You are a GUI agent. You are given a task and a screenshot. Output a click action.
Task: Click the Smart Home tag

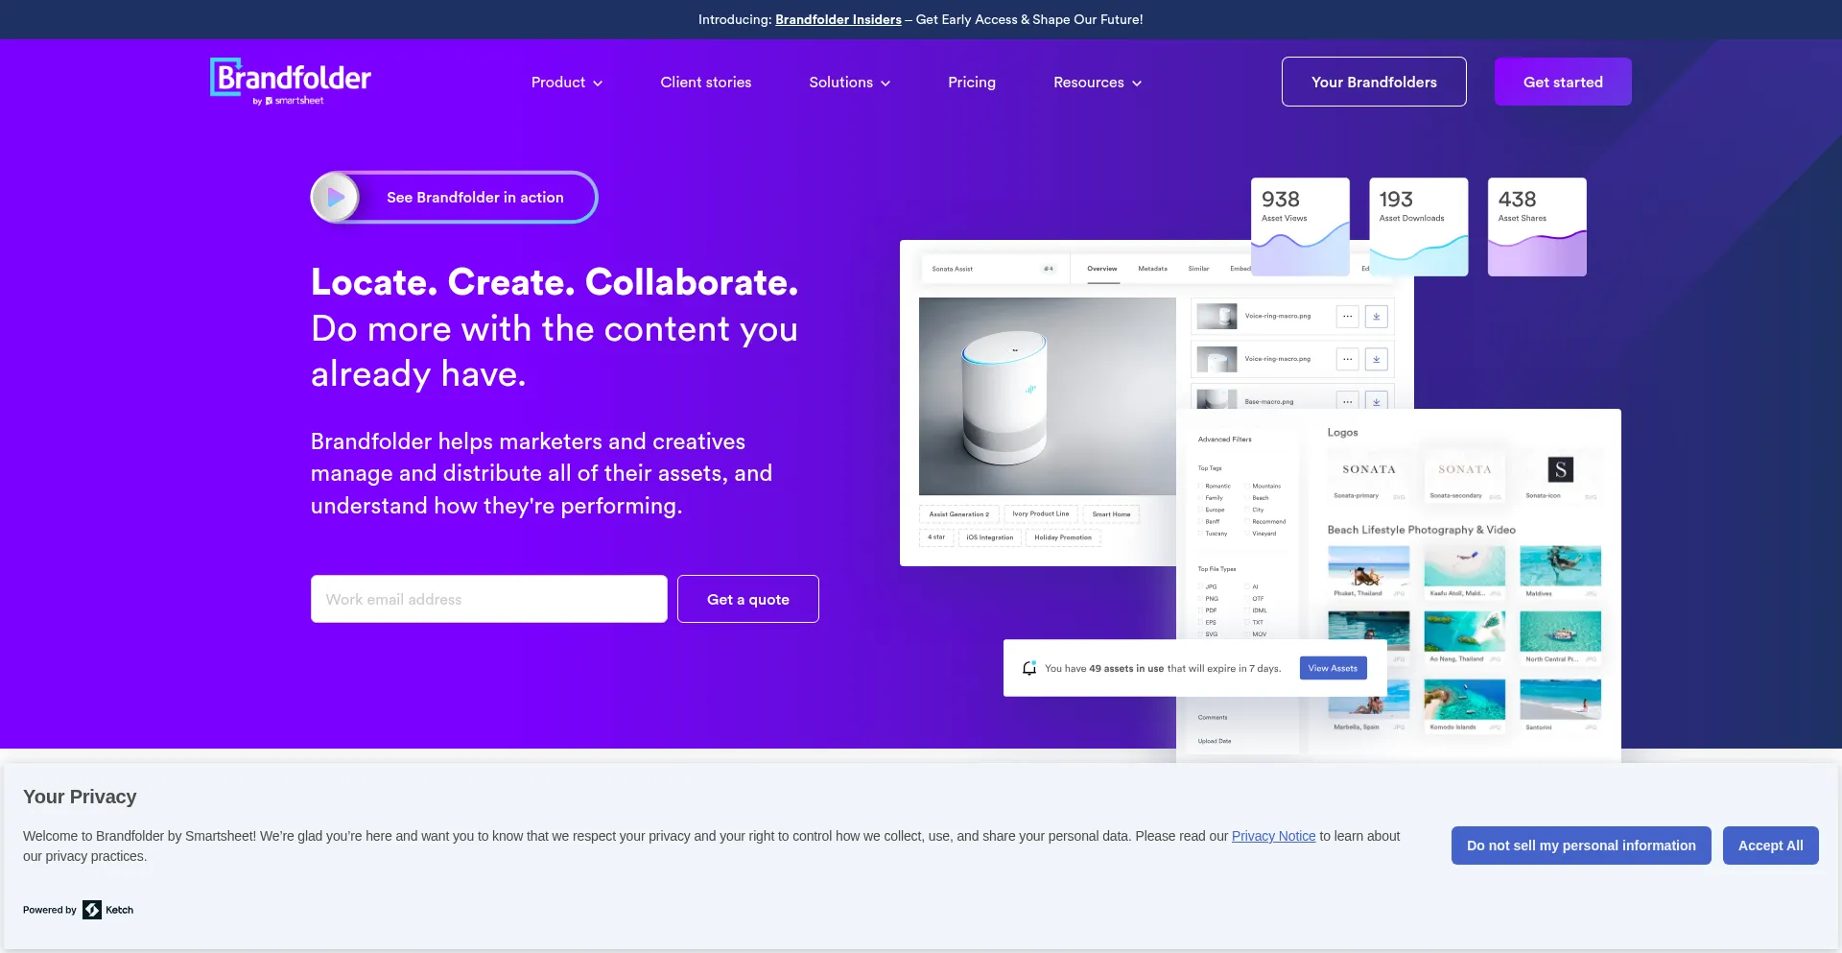[1111, 514]
